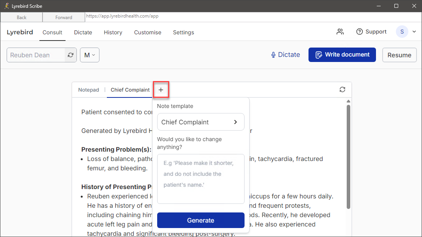Click the Write document button
422x237 pixels.
pyautogui.click(x=342, y=55)
